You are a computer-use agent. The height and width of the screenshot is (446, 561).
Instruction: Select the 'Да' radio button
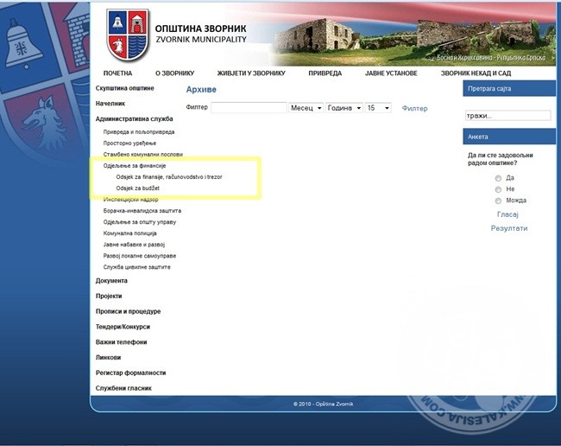(498, 178)
